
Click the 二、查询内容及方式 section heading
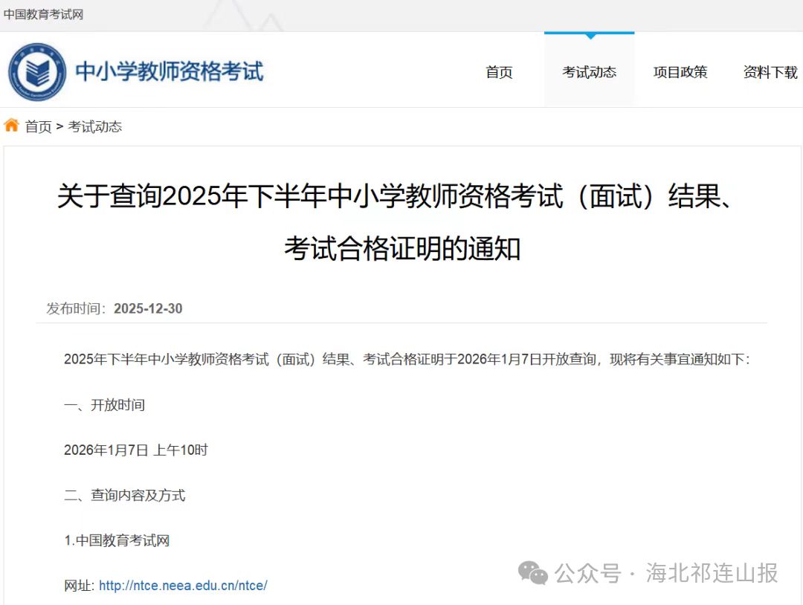[125, 495]
